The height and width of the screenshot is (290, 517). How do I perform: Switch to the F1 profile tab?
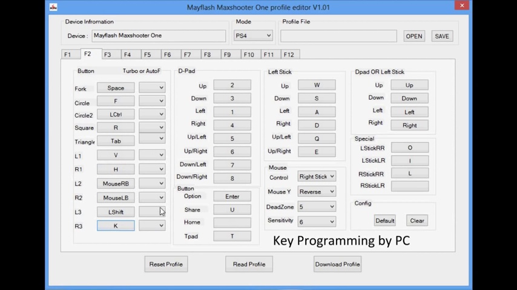[x=67, y=54]
